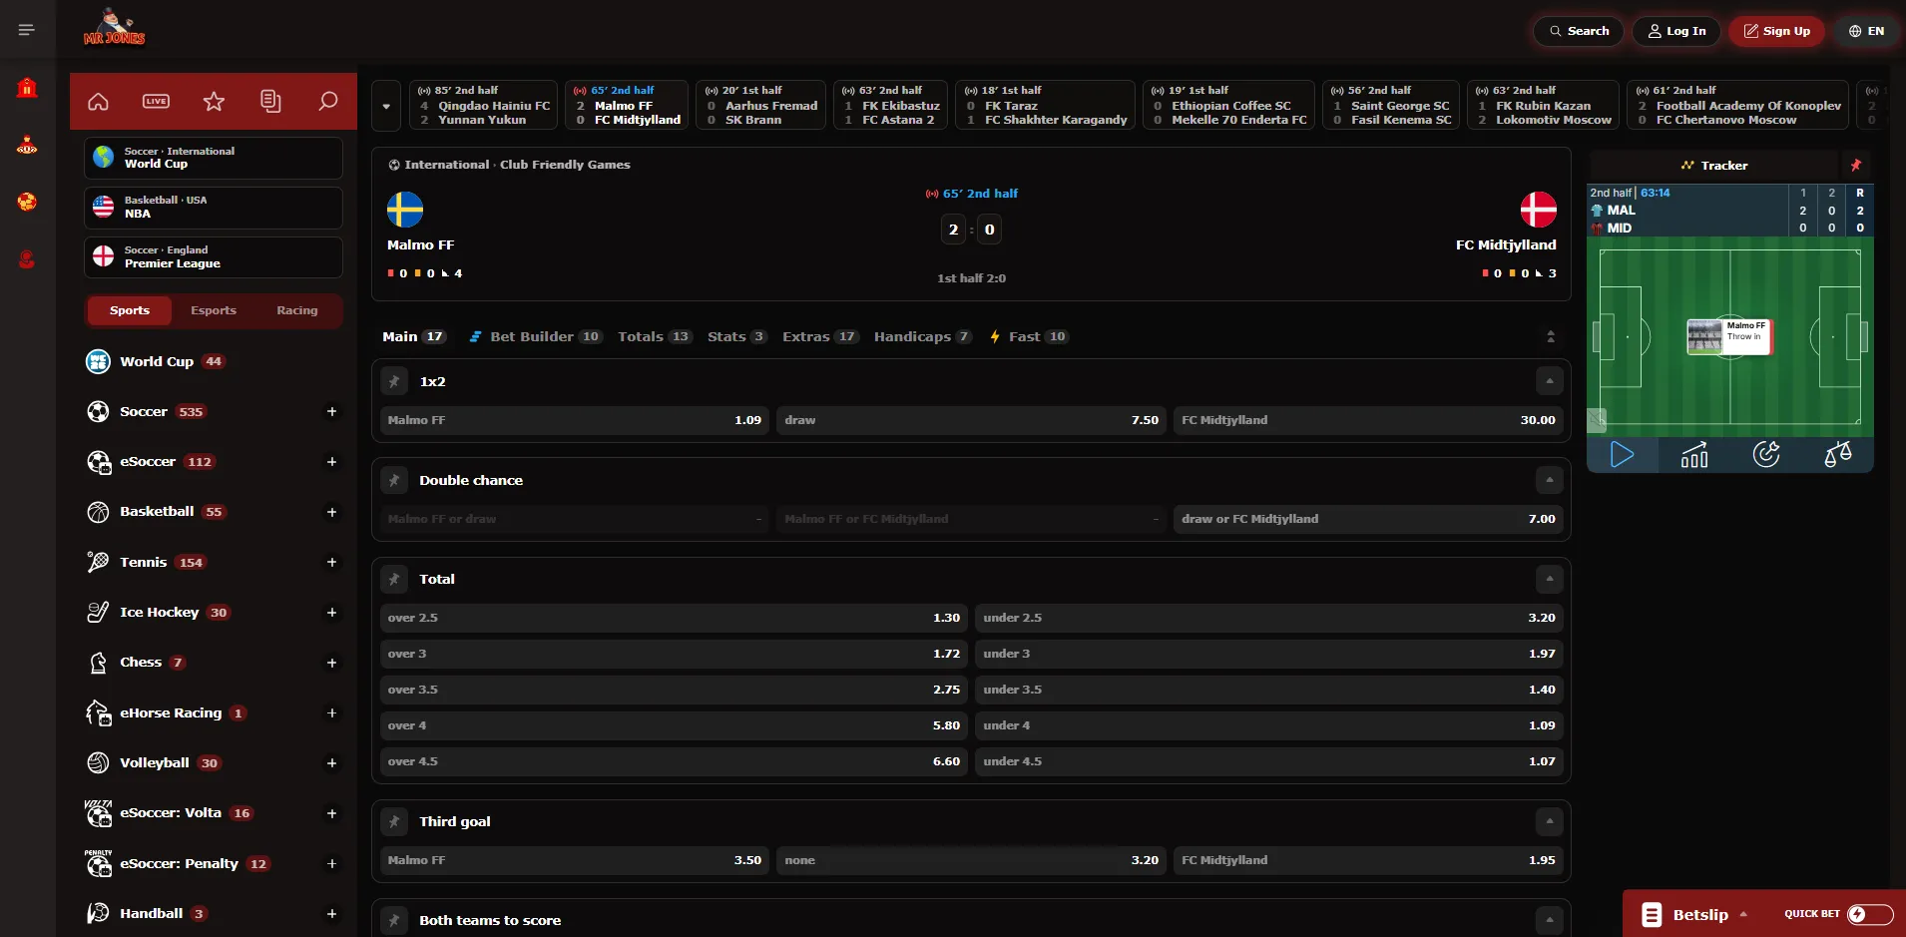Switch to the Racing tab
The image size is (1906, 937).
point(297,310)
